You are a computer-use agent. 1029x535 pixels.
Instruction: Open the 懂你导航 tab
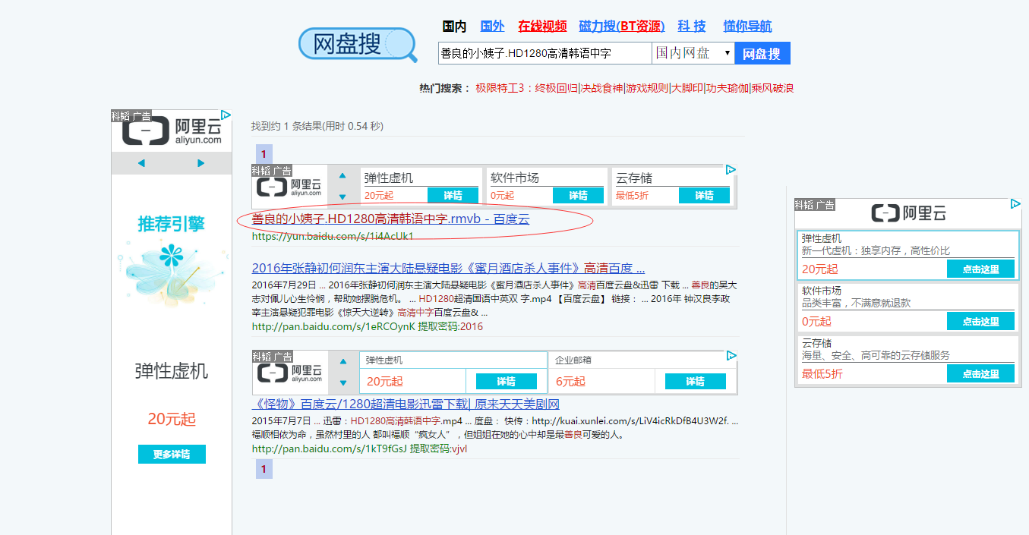(747, 27)
